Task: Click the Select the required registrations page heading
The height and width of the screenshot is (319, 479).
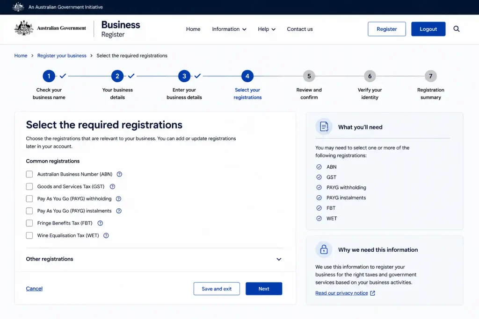Action: (x=104, y=125)
